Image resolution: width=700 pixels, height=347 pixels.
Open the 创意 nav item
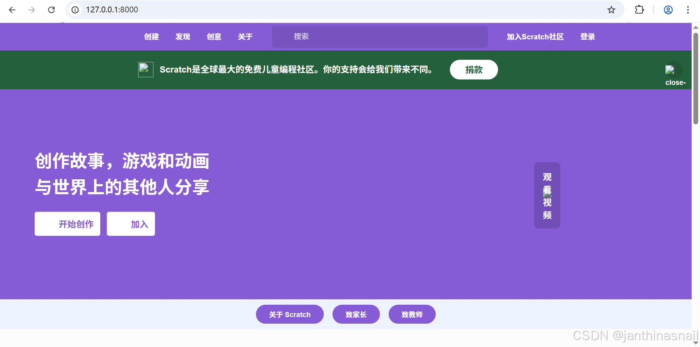coord(214,37)
